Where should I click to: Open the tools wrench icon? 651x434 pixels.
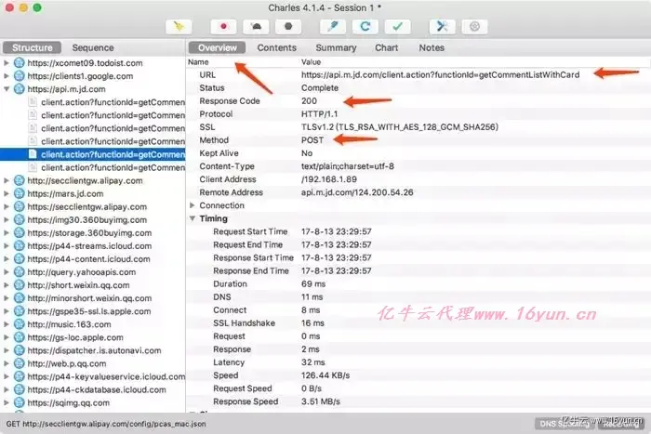coord(443,27)
